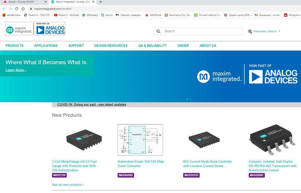Open the ABOUT US menu
Viewport: 301px width, 193px height.
pyautogui.click(x=208, y=45)
